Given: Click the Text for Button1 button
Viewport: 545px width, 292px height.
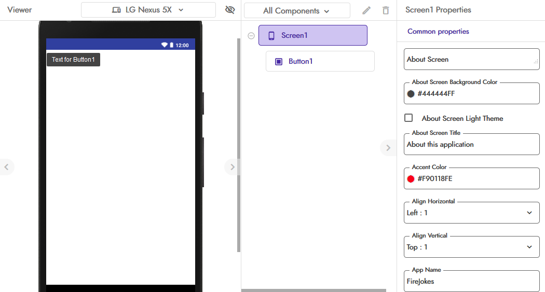Looking at the screenshot, I should pyautogui.click(x=73, y=60).
